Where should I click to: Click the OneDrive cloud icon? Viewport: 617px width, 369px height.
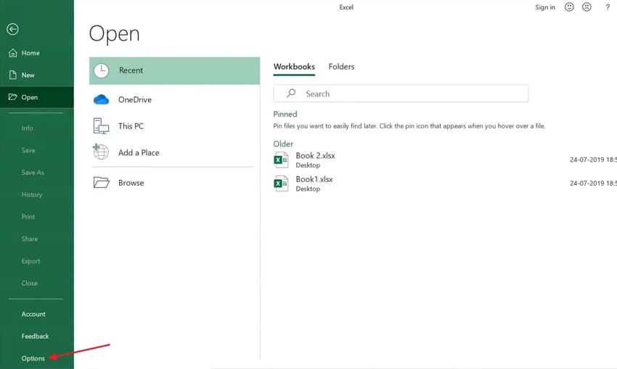[x=101, y=99]
